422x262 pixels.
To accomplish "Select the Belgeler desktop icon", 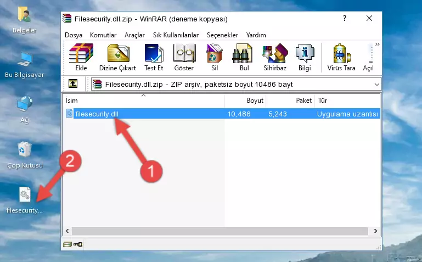I will (x=24, y=20).
